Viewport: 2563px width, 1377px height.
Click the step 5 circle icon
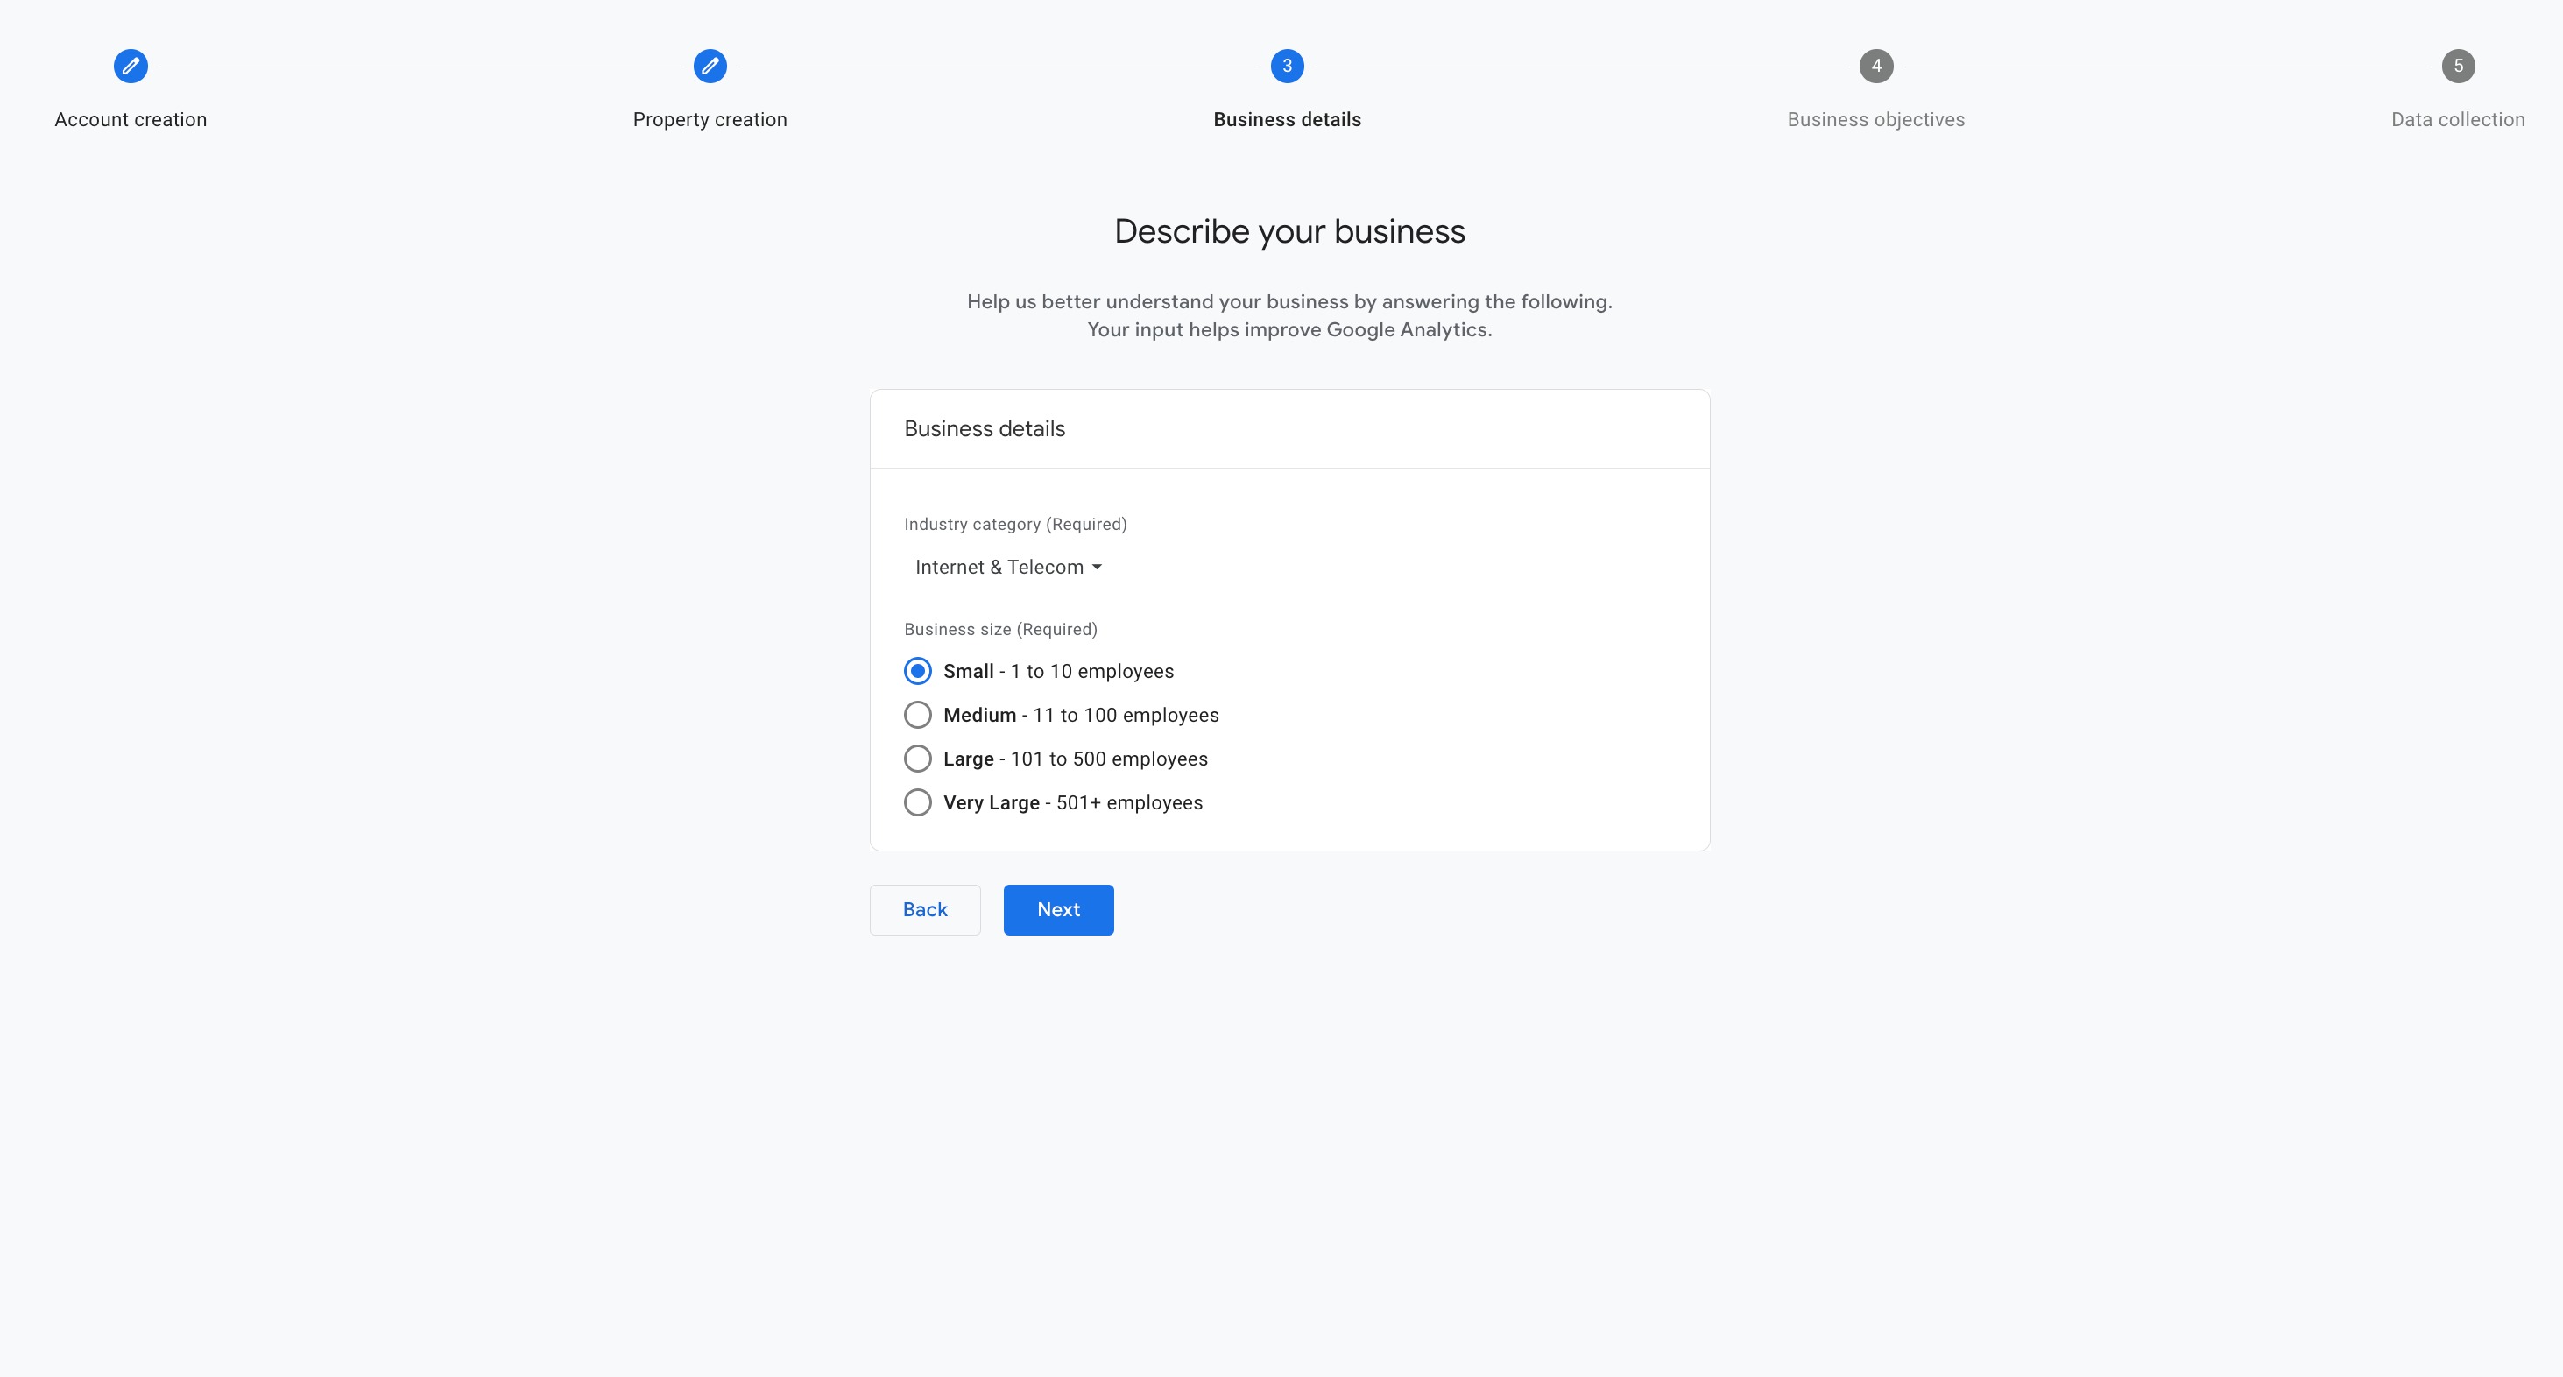click(2458, 67)
